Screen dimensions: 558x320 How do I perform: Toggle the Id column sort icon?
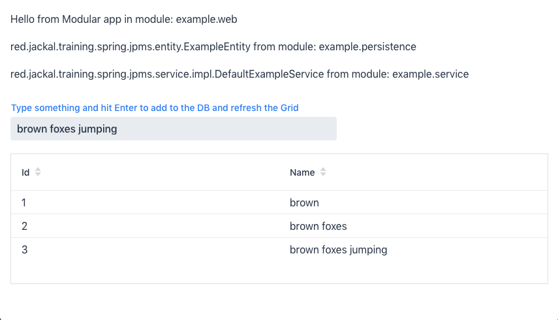(38, 172)
